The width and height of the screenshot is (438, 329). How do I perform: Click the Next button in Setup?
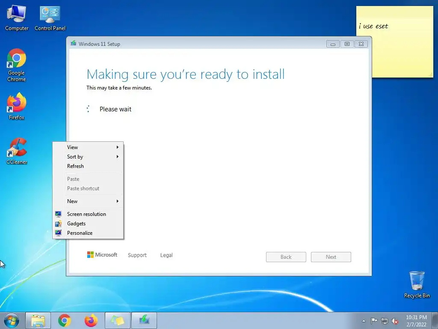click(331, 257)
